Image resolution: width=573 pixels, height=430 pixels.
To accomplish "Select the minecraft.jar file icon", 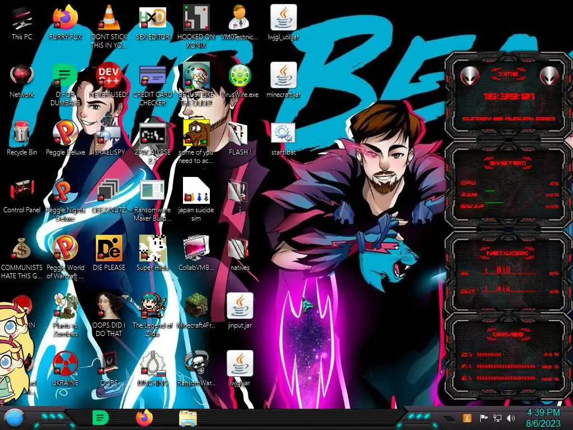I will pyautogui.click(x=283, y=81).
